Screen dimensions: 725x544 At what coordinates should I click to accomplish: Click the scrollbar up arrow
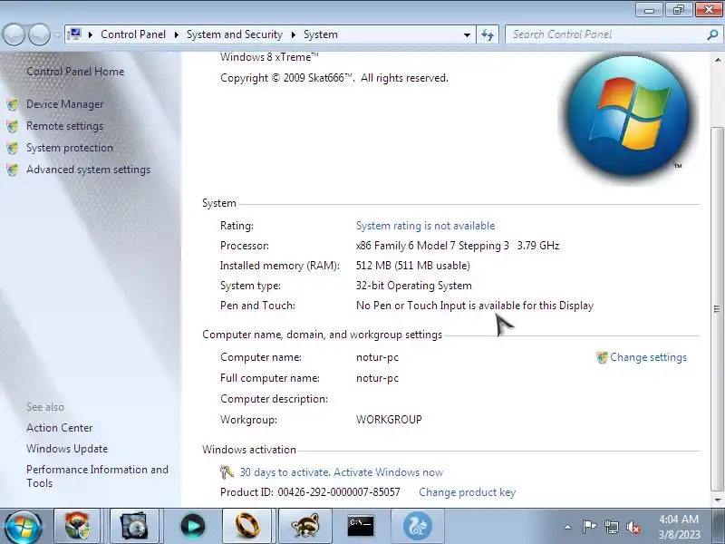(x=718, y=60)
